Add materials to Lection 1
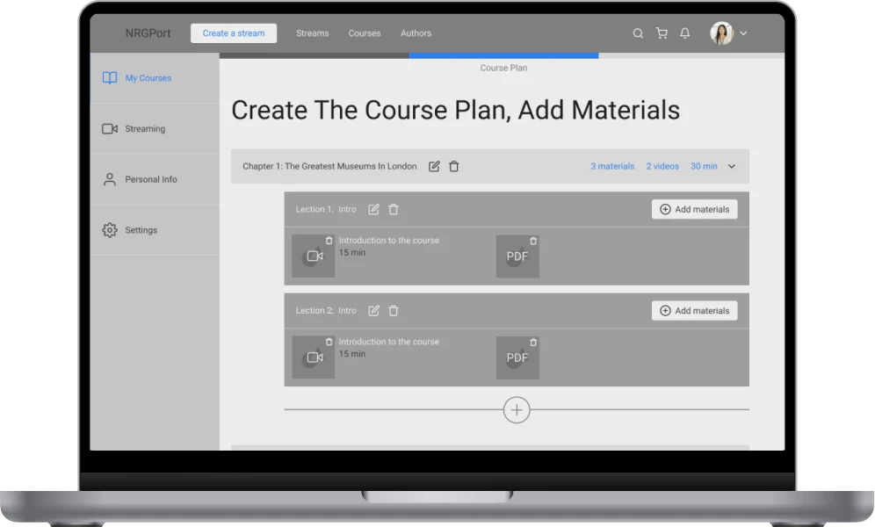The height and width of the screenshot is (527, 875). (x=694, y=209)
